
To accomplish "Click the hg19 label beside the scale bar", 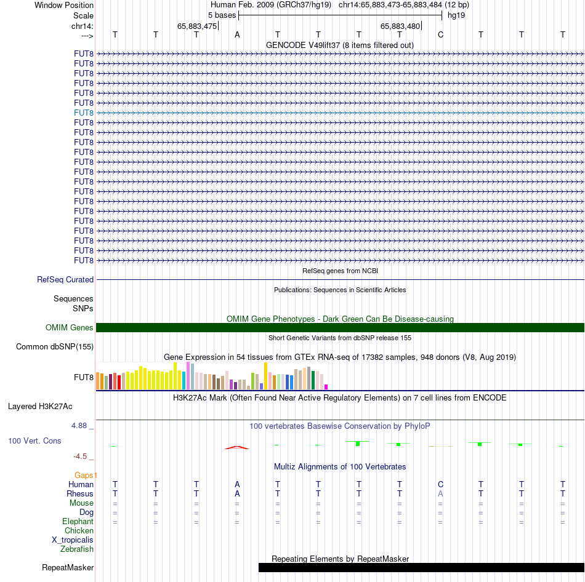I will coord(456,15).
